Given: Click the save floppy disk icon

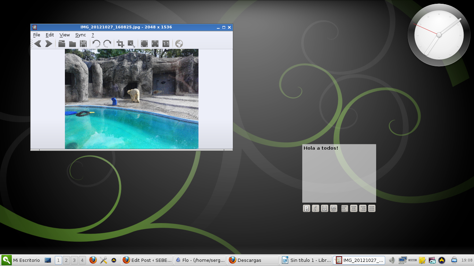Looking at the screenshot, I should [x=83, y=44].
